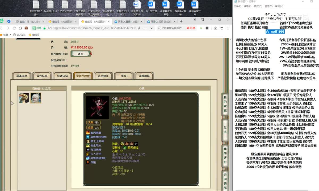Select the 信之土叶神 skill icon
This screenshot has height=191, width=319.
pos(88,141)
